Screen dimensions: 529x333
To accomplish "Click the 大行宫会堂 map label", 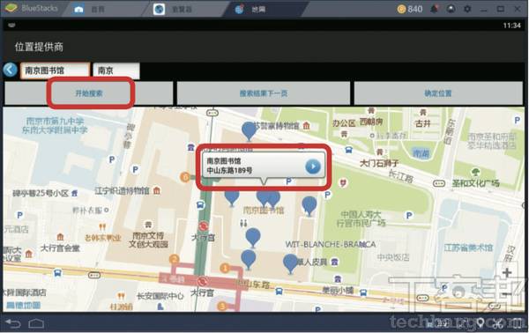I will (x=60, y=248).
